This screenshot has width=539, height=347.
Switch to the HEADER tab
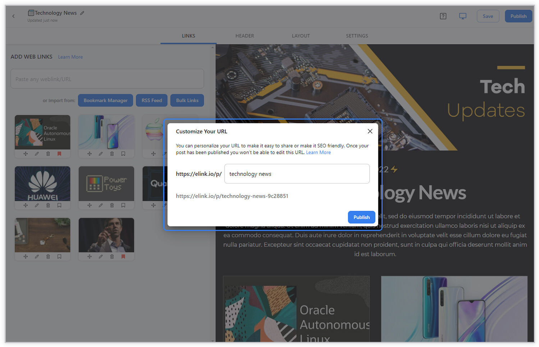[245, 36]
